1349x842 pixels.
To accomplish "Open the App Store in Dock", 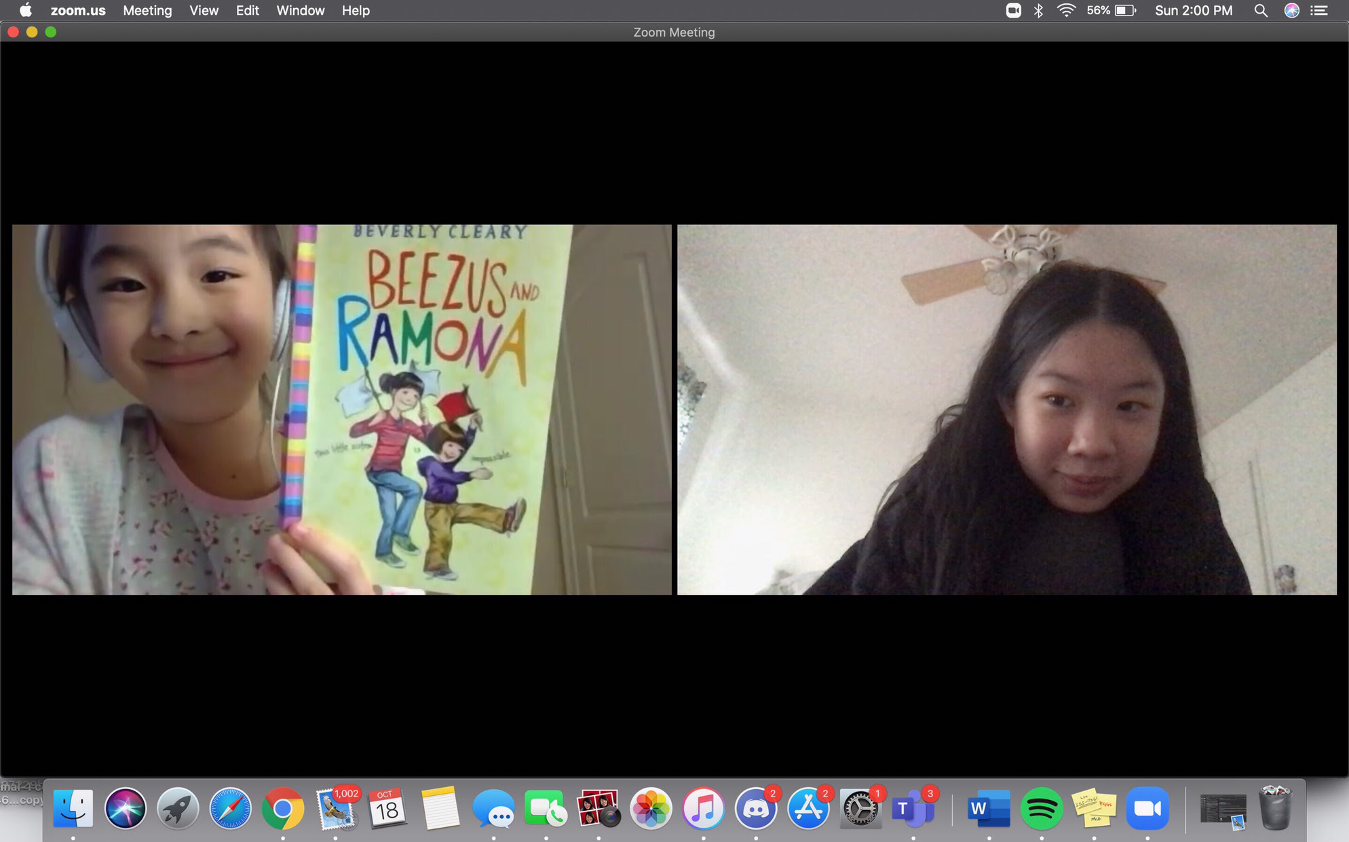I will coord(808,808).
